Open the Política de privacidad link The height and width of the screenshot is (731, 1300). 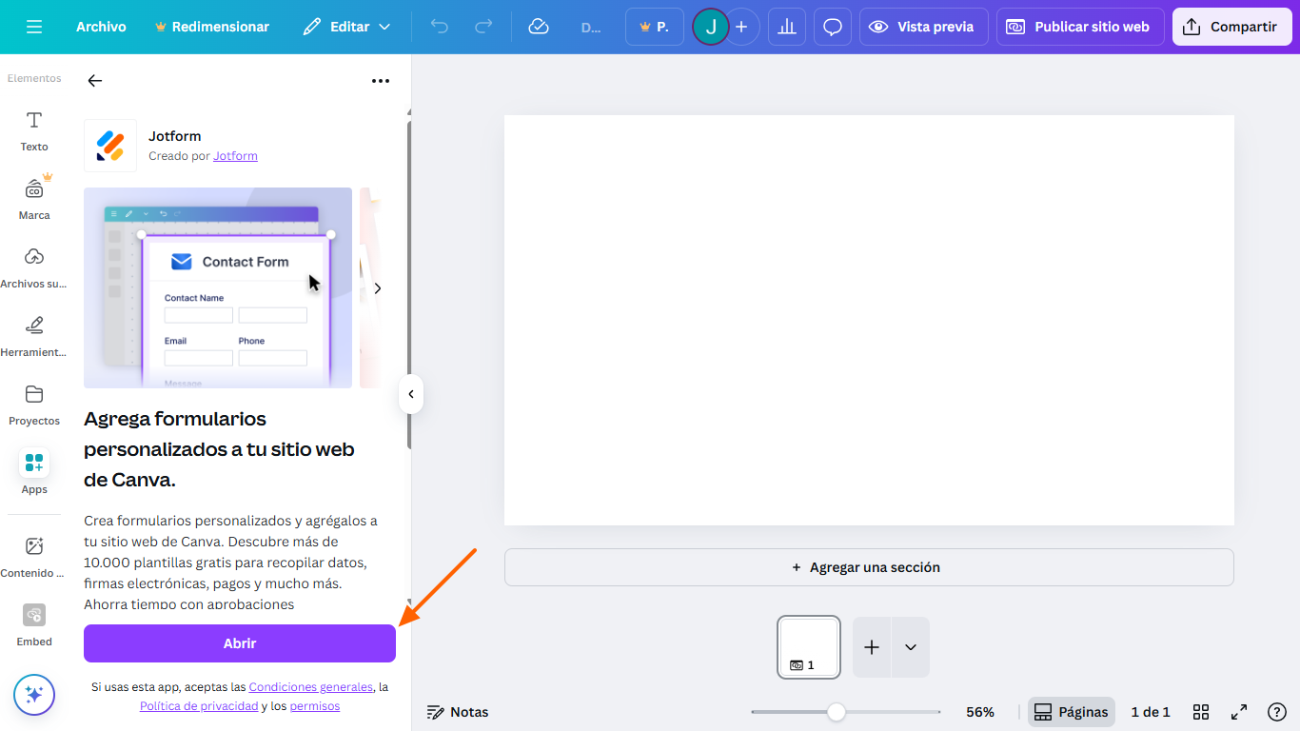point(199,706)
